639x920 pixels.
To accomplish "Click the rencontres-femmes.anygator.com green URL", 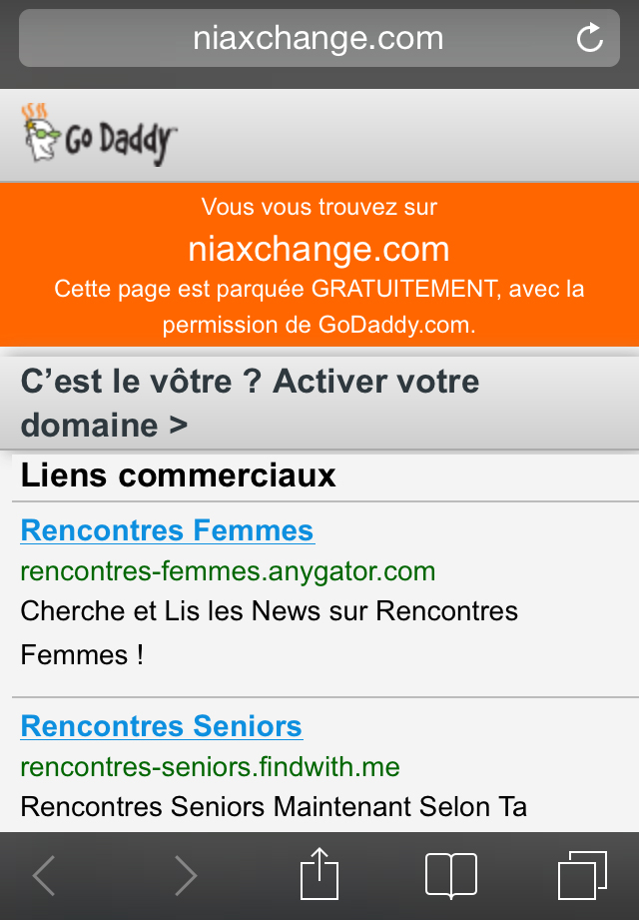I will pyautogui.click(x=228, y=571).
